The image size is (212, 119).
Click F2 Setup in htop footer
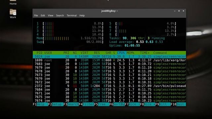(x=56, y=104)
